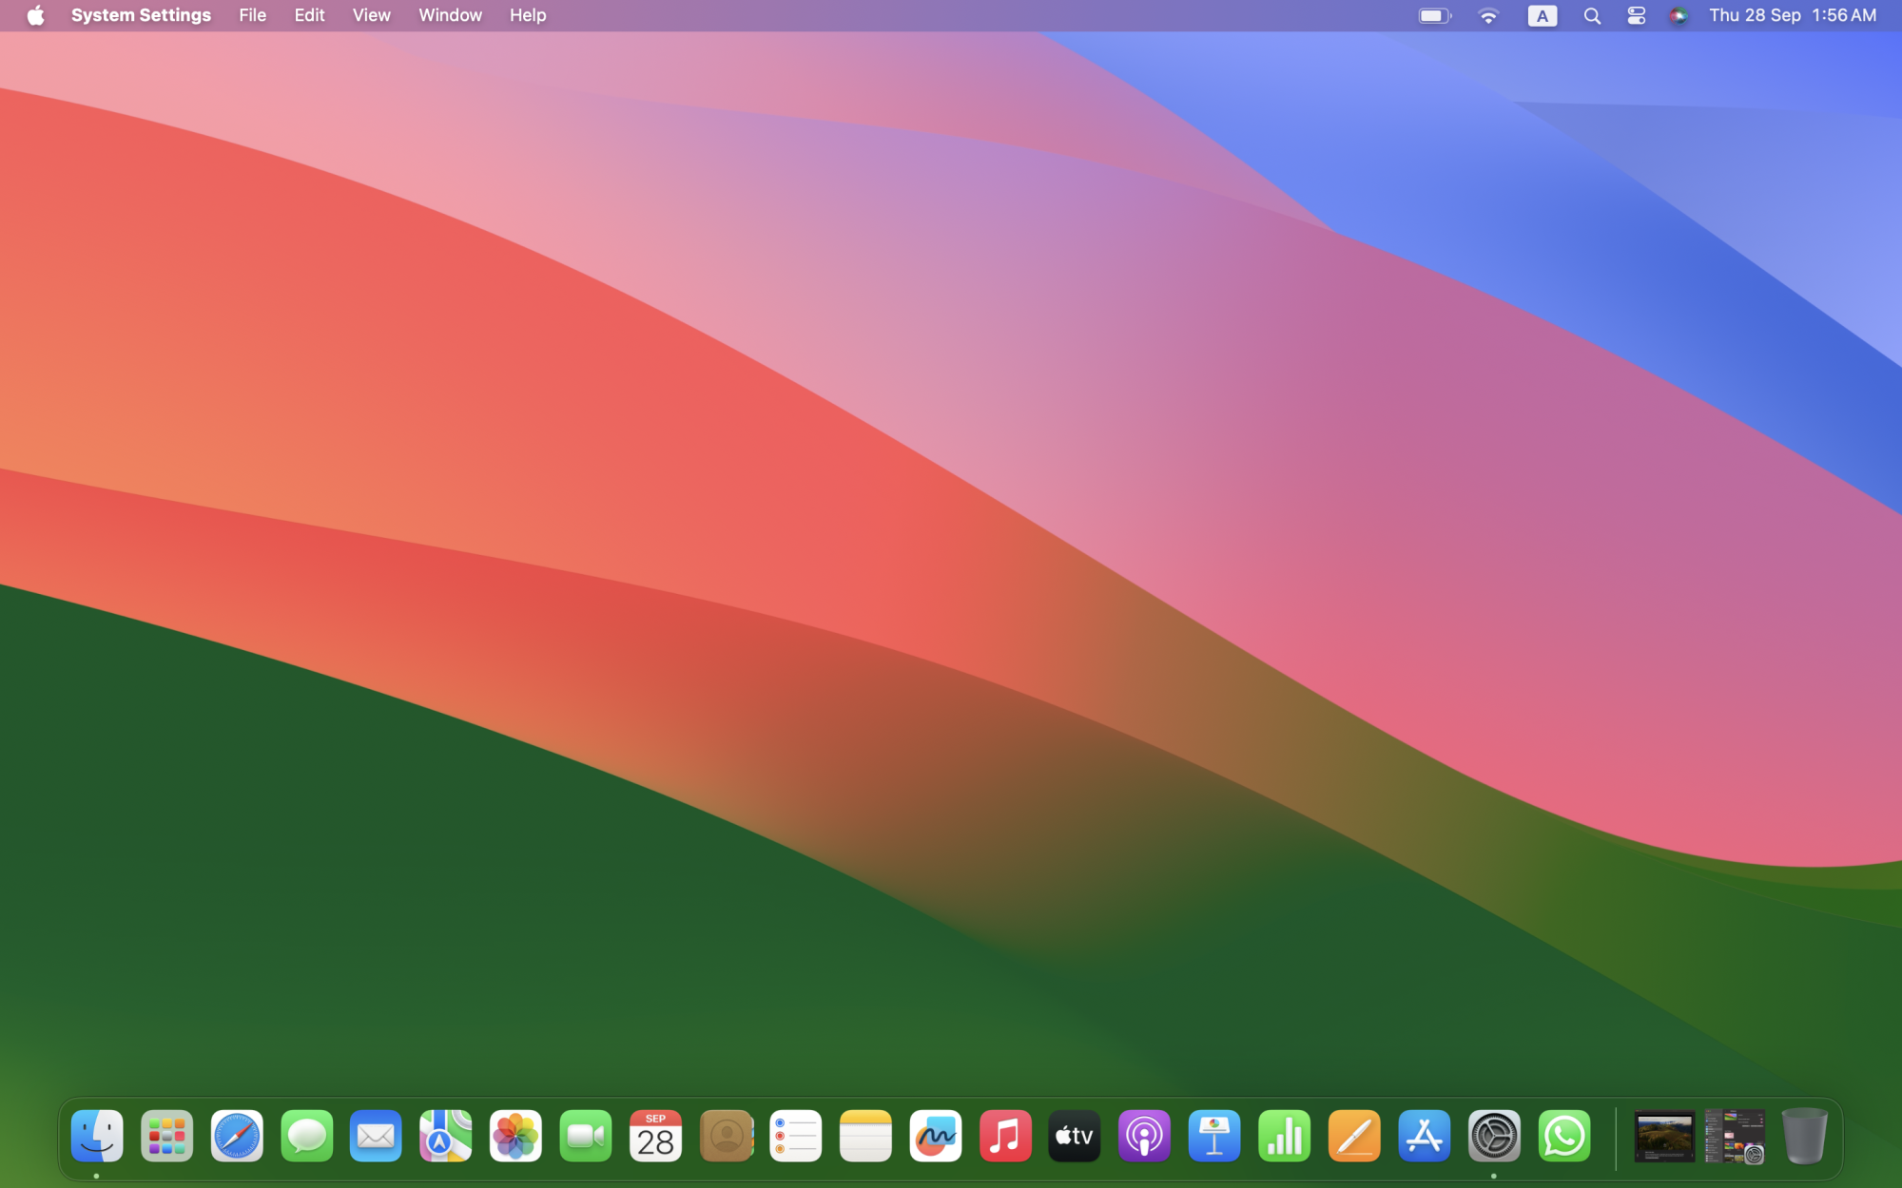Launch the App Store from the Dock

pos(1424,1136)
